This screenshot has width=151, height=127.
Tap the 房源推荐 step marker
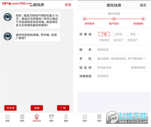143,19
